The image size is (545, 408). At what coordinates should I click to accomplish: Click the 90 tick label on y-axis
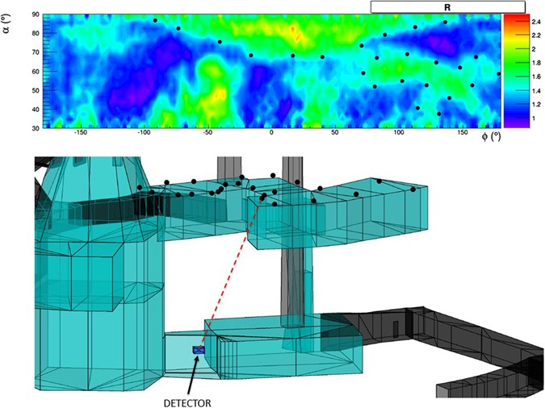(x=37, y=15)
